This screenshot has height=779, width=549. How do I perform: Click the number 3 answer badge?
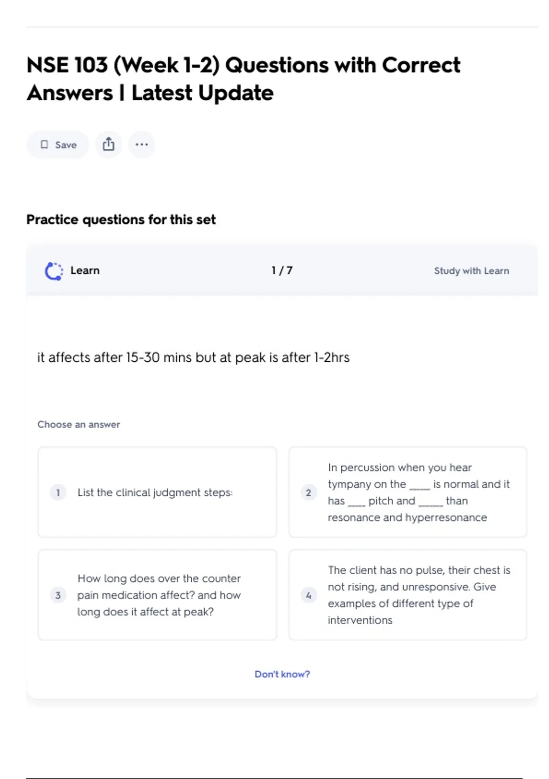tap(58, 595)
